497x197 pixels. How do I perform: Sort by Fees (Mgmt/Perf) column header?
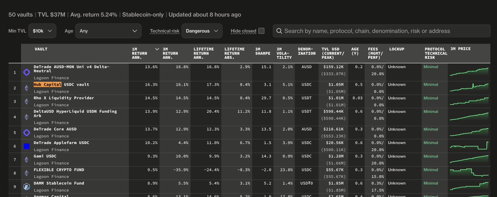[375, 54]
